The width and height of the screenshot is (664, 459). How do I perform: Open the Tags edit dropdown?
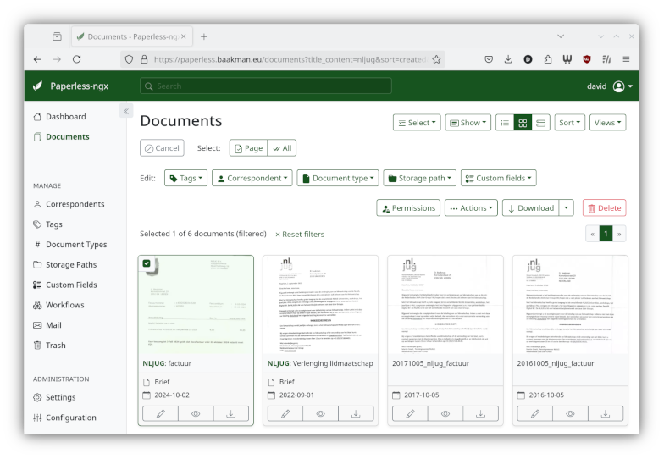185,179
